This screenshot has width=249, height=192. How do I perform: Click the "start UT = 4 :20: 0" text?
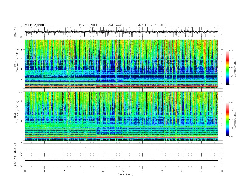[x=152, y=25]
